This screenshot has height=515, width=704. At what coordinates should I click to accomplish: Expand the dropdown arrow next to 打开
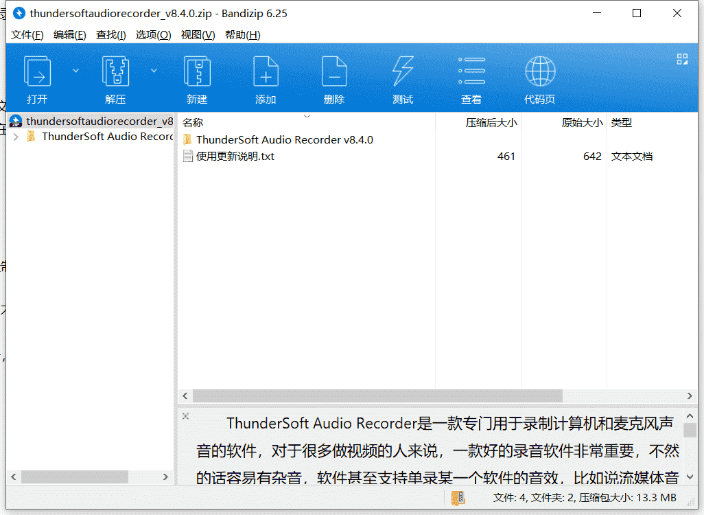tap(76, 71)
